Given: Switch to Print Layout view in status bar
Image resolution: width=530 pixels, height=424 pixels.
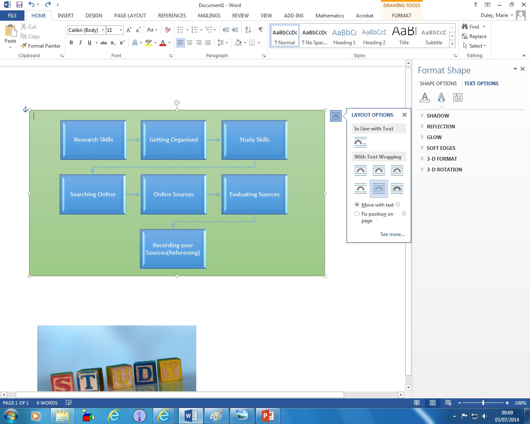Looking at the screenshot, I should (x=432, y=403).
